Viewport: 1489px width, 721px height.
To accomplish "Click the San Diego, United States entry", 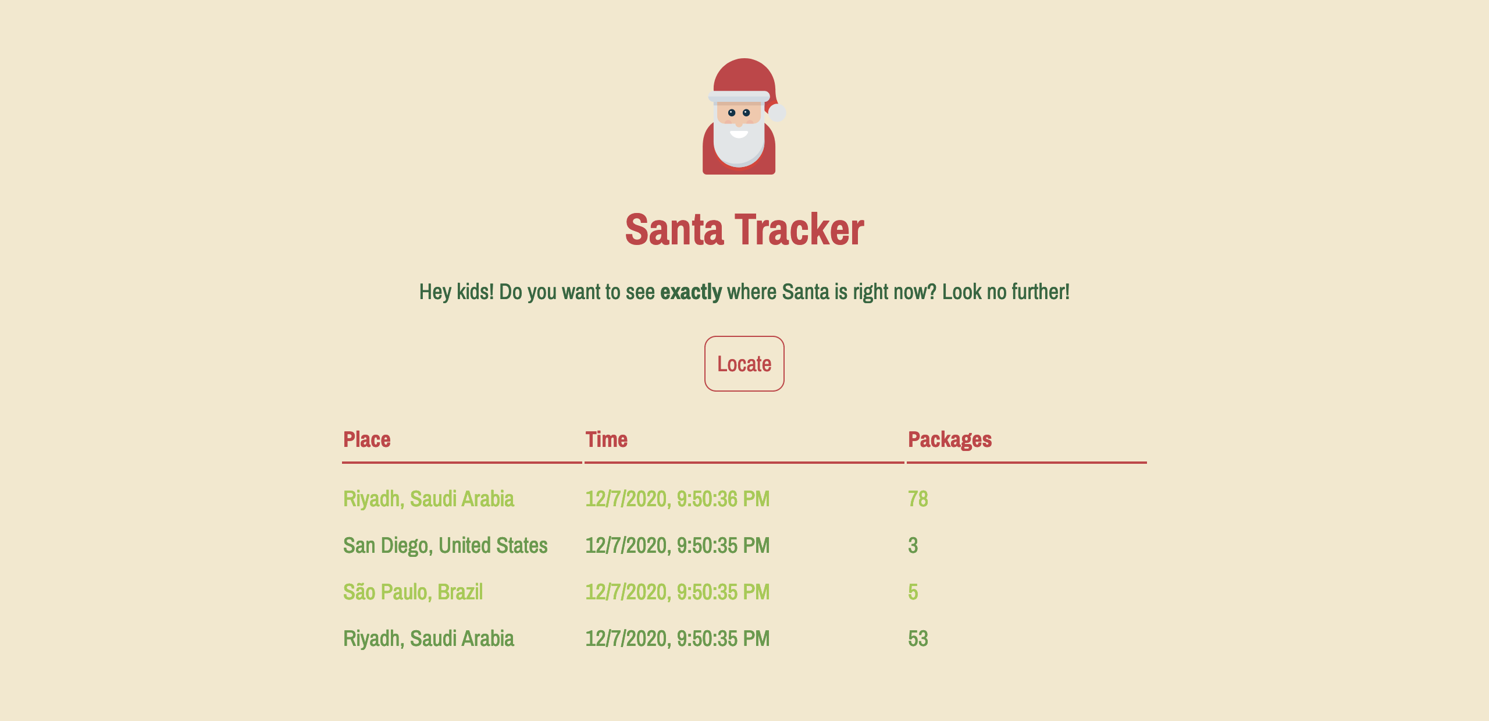I will click(446, 545).
